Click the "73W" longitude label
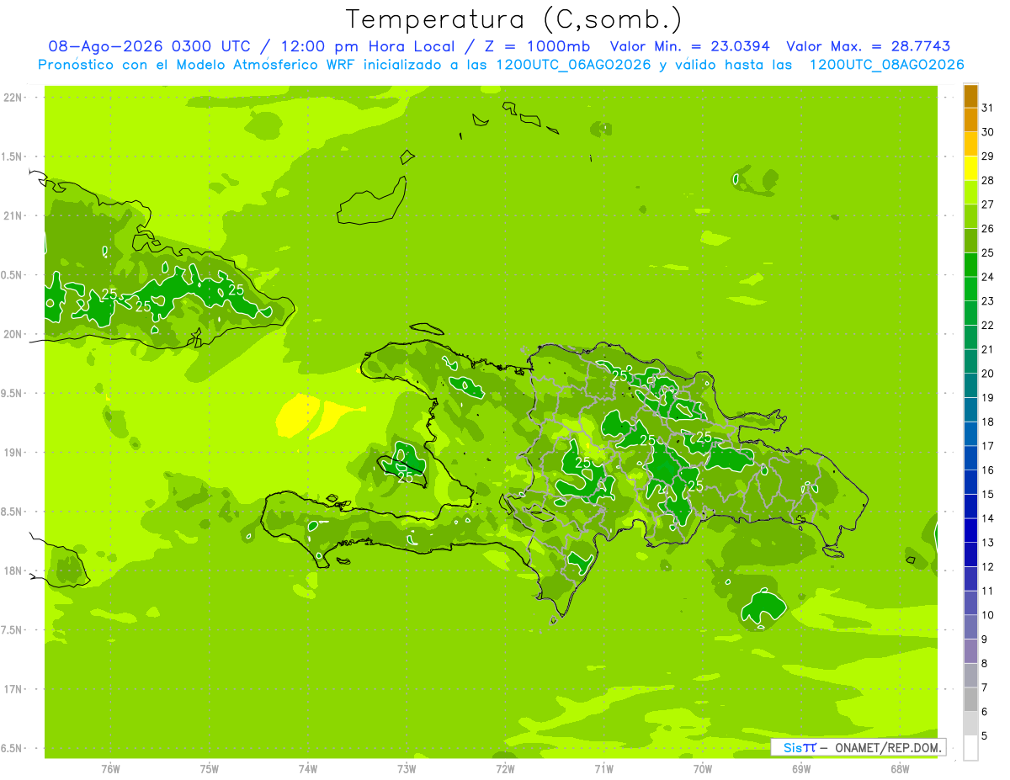This screenshot has width=1010, height=780. (407, 769)
